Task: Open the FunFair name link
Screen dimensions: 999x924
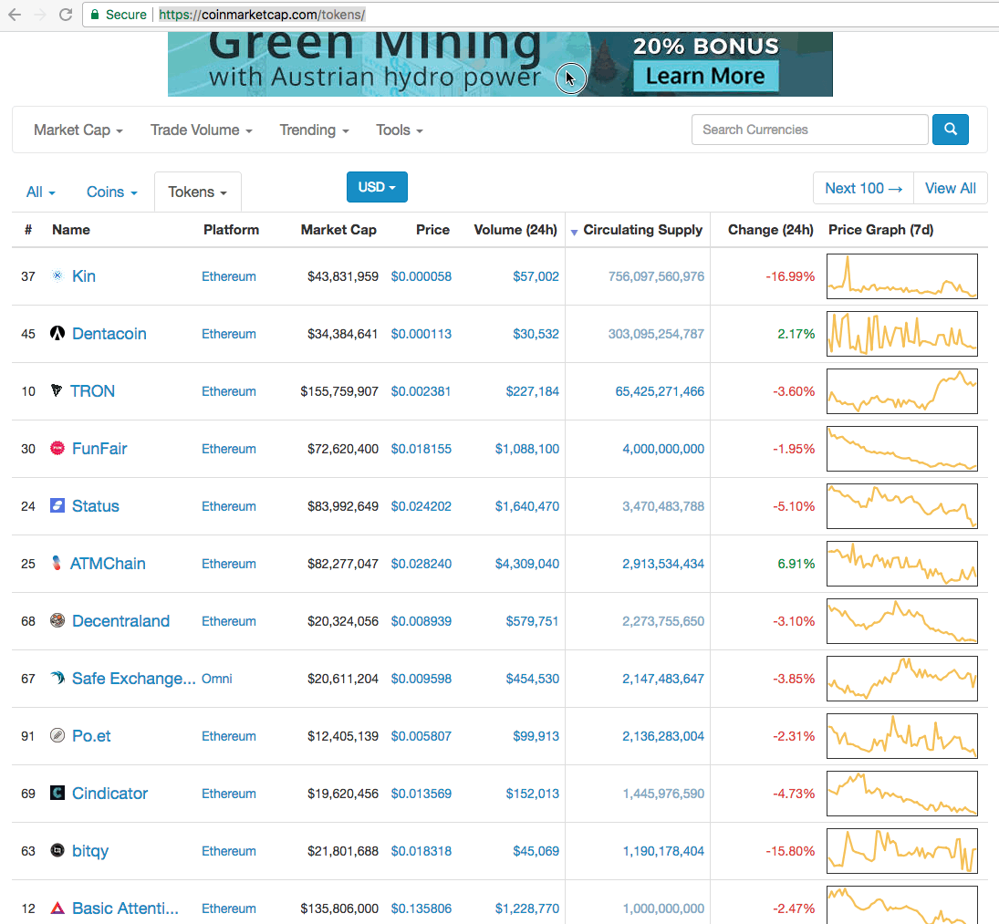Action: pos(99,448)
